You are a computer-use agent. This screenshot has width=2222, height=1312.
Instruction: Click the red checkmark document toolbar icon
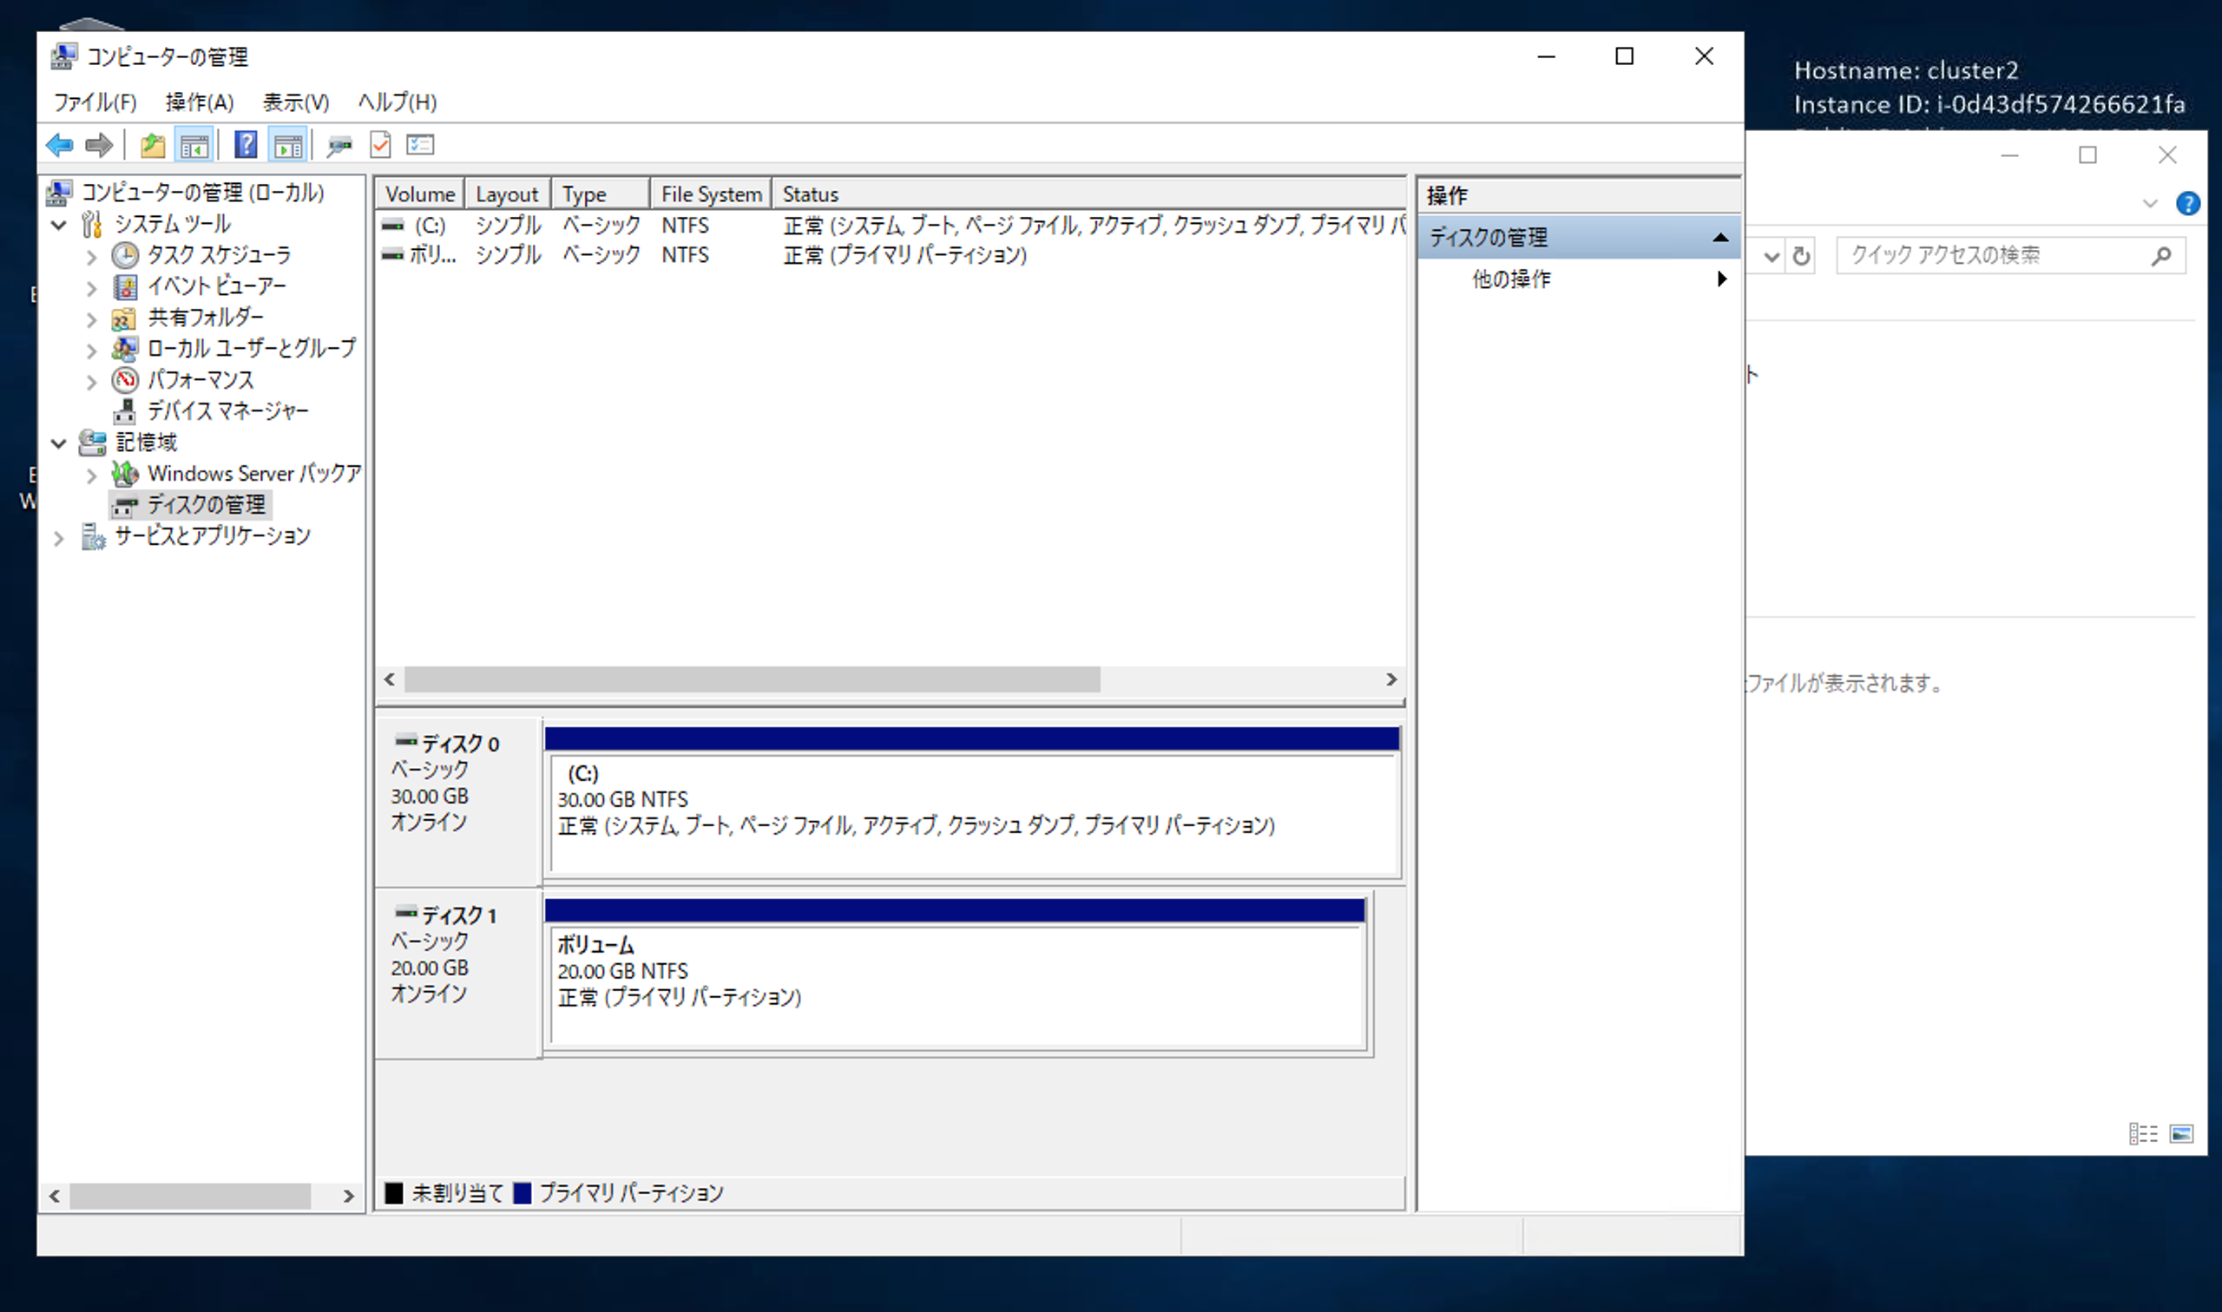point(380,144)
